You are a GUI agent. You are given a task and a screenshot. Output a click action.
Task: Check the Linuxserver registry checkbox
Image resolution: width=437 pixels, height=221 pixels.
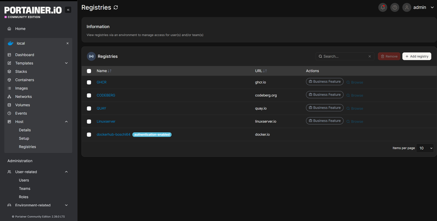click(x=89, y=122)
